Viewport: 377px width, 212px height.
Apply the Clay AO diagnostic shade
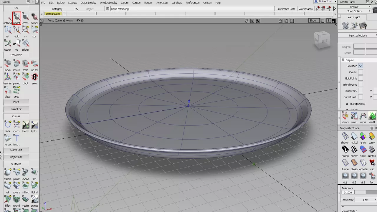point(354,164)
